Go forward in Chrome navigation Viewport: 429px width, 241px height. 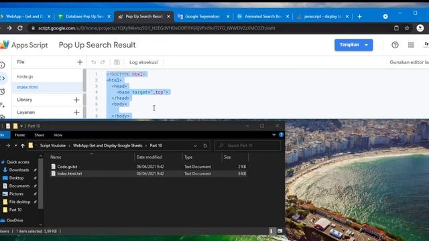pyautogui.click(x=9, y=28)
